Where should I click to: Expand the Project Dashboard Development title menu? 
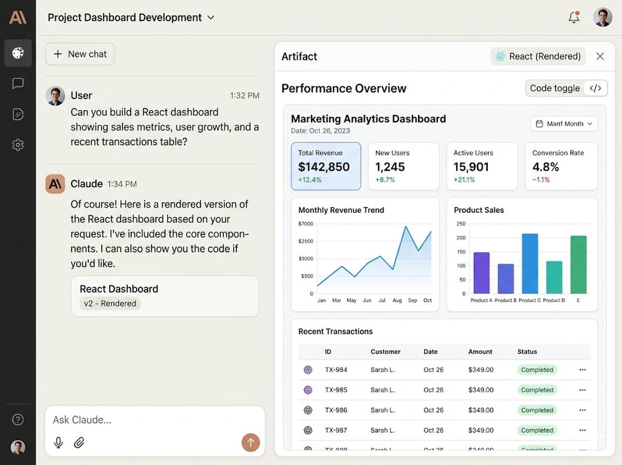pyautogui.click(x=131, y=17)
